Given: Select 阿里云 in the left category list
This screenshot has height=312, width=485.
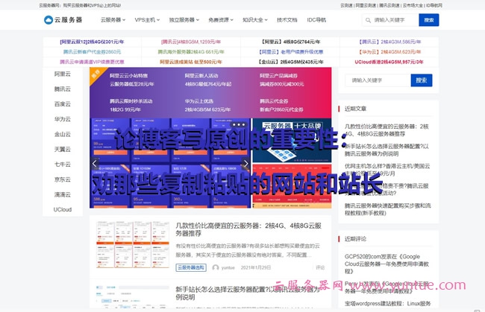Looking at the screenshot, I should point(63,74).
